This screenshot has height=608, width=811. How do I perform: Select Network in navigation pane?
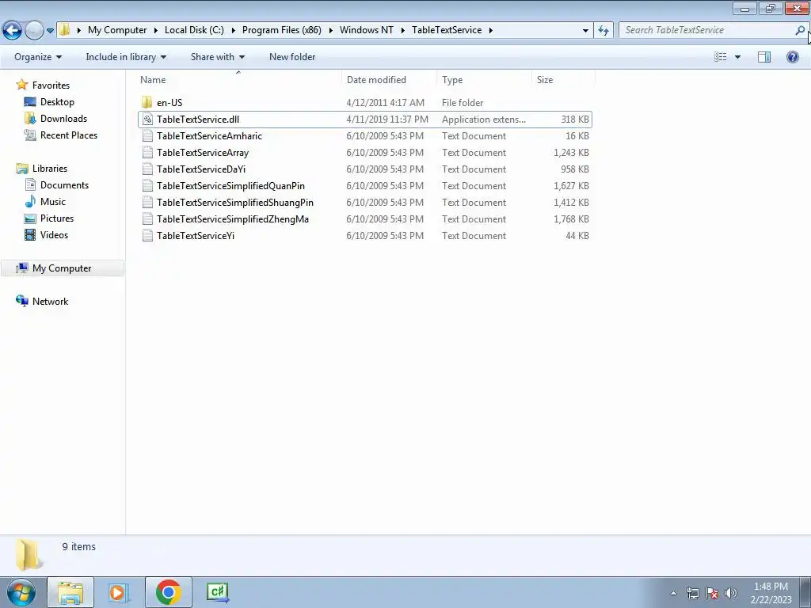tap(50, 302)
